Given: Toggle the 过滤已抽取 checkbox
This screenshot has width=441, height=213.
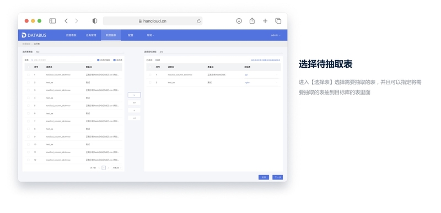Looking at the screenshot, I should coord(98,60).
